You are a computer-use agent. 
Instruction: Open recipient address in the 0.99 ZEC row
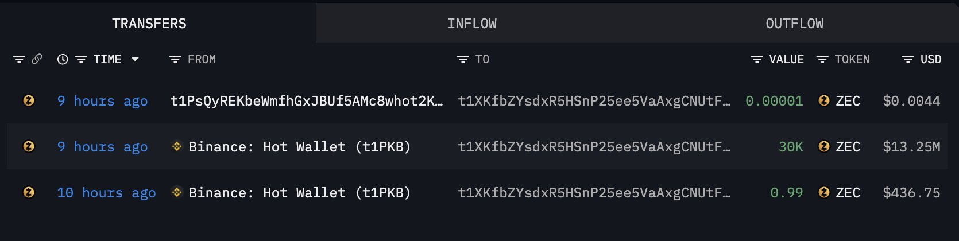click(x=594, y=193)
